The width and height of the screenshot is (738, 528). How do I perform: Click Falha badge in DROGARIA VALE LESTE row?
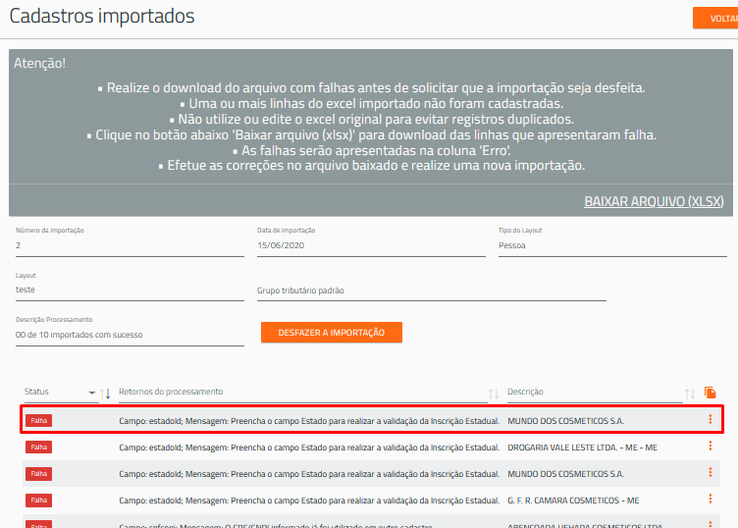coord(38,448)
